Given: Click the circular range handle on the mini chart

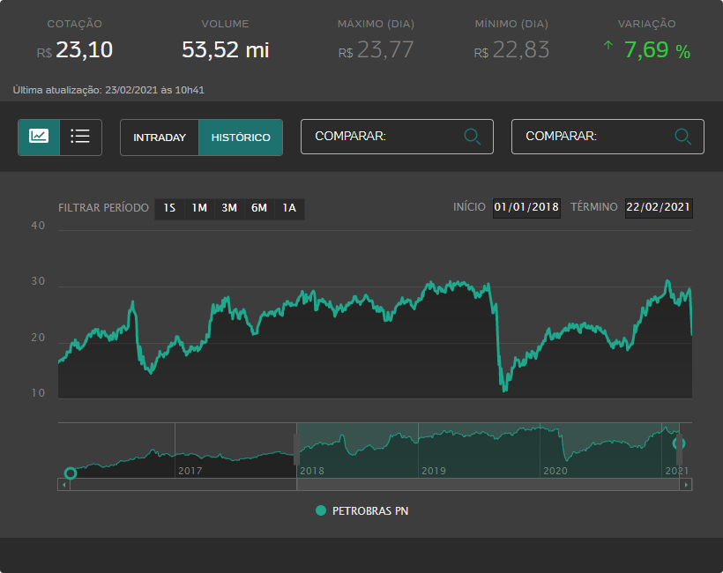Looking at the screenshot, I should point(71,473).
